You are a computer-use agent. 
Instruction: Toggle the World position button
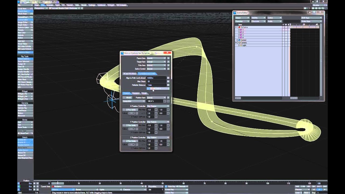127,98
